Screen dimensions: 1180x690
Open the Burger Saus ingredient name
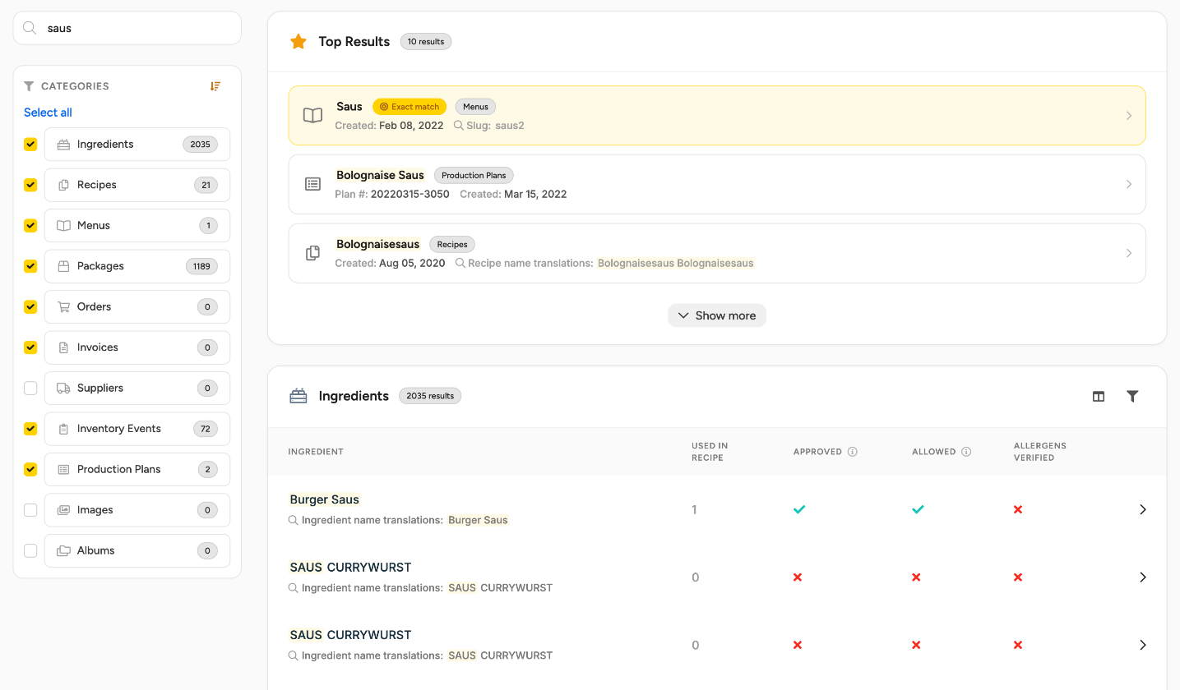(x=325, y=499)
